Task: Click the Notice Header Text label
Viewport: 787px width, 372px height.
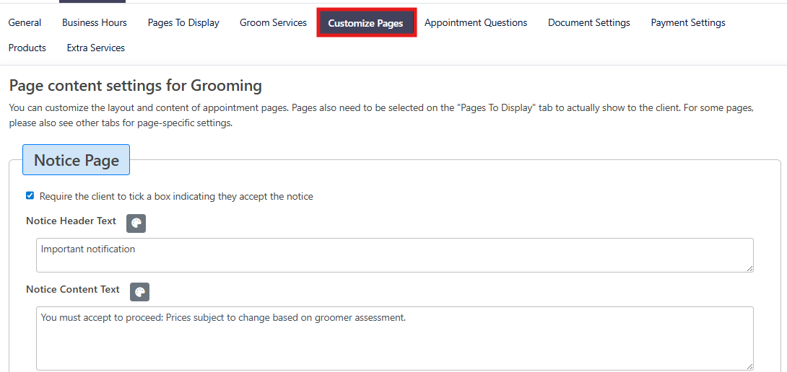Action: pyautogui.click(x=71, y=221)
